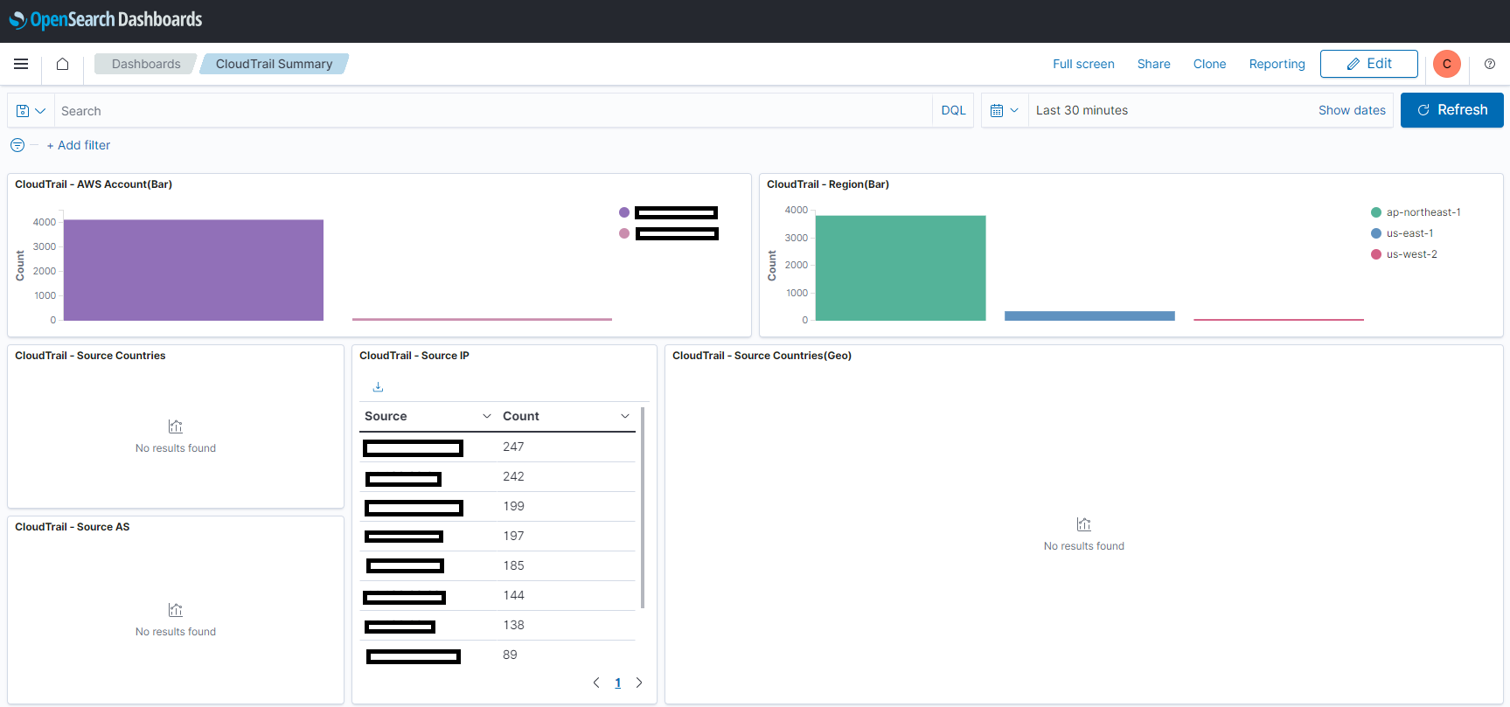Image resolution: width=1510 pixels, height=707 pixels.
Task: Click the Count value 242
Action: coord(513,476)
